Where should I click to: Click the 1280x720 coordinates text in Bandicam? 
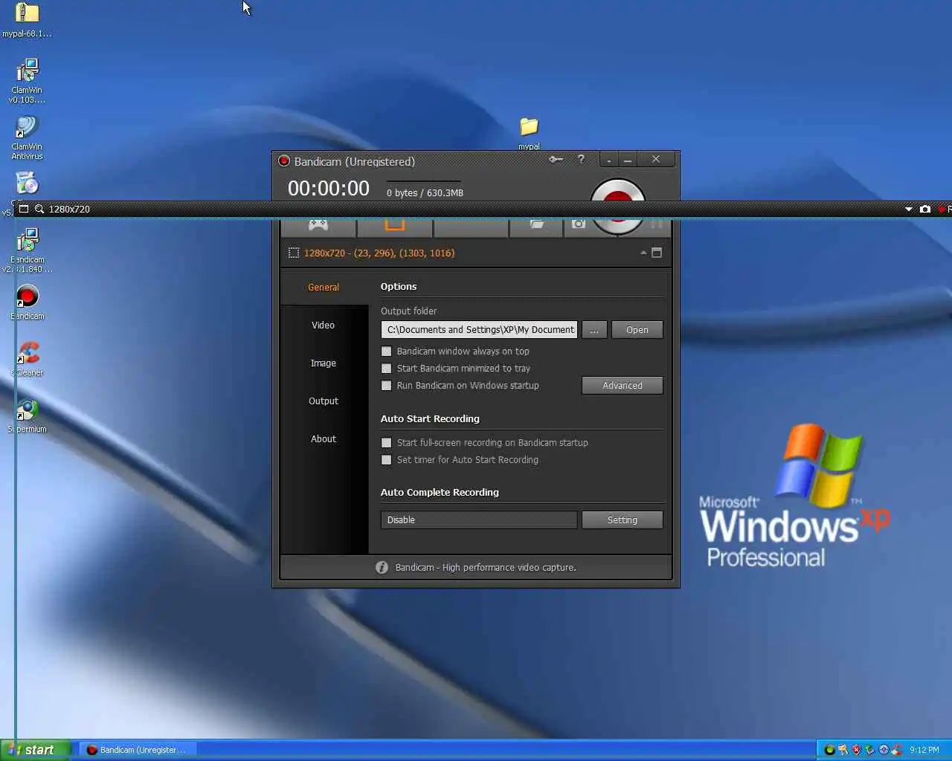click(x=379, y=253)
